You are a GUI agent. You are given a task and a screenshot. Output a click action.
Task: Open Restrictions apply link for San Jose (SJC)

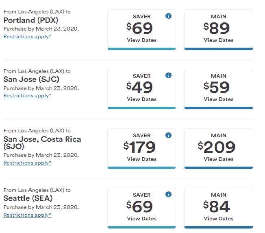(27, 96)
